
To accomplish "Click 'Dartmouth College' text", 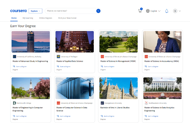I will point(24,103).
